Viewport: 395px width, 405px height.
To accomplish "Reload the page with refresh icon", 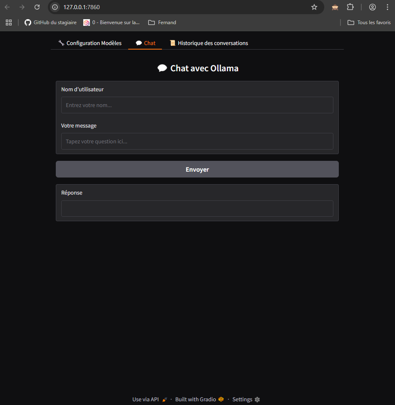I will (x=37, y=7).
